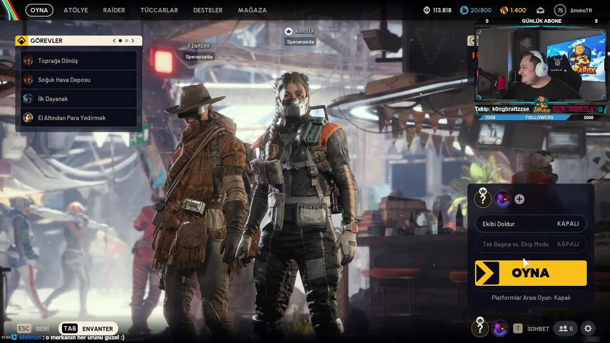Click the GÖREVLER yellow diamond icon
The image size is (610, 343).
pos(21,40)
